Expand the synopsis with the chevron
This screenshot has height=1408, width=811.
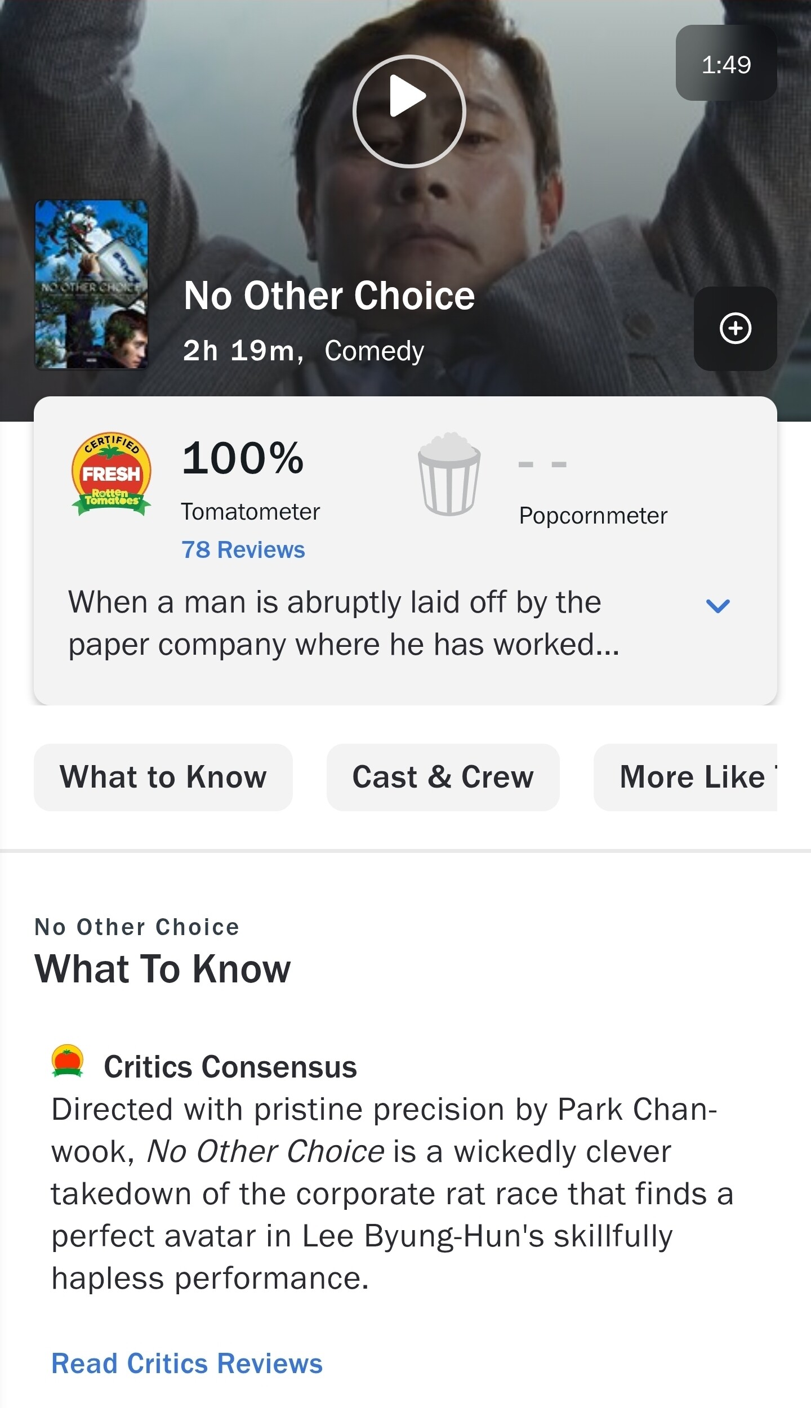pyautogui.click(x=718, y=606)
